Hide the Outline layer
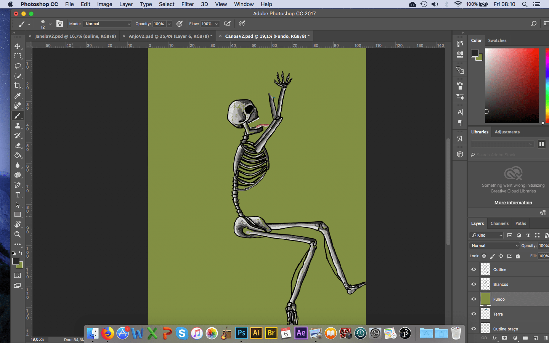 click(x=474, y=269)
